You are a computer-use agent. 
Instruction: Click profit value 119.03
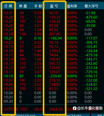(55, 51)
